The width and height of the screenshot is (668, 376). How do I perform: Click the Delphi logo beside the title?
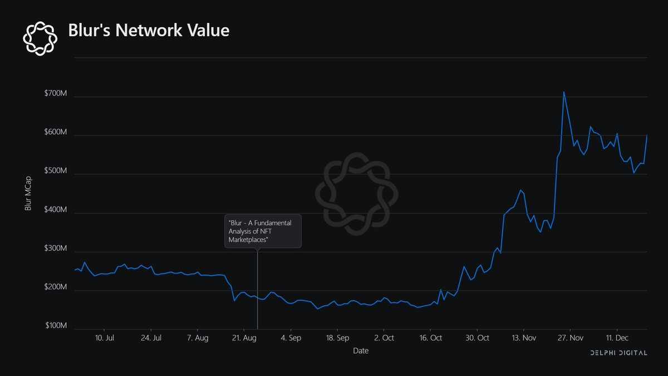click(40, 38)
